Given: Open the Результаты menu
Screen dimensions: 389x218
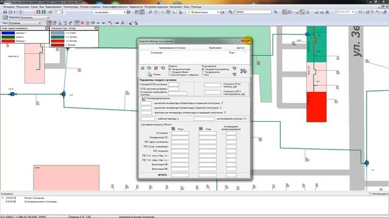Looking at the screenshot, I should [23, 7].
